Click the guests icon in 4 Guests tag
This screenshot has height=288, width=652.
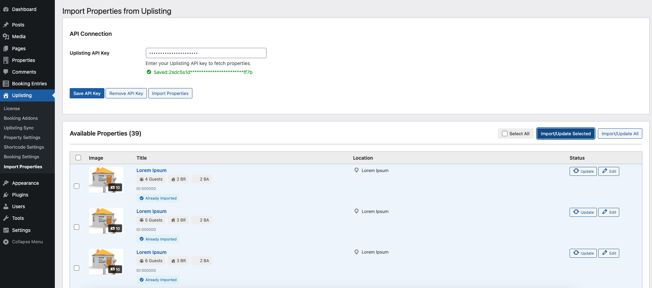pos(141,179)
